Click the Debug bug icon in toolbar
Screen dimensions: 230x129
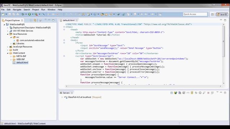point(23,14)
